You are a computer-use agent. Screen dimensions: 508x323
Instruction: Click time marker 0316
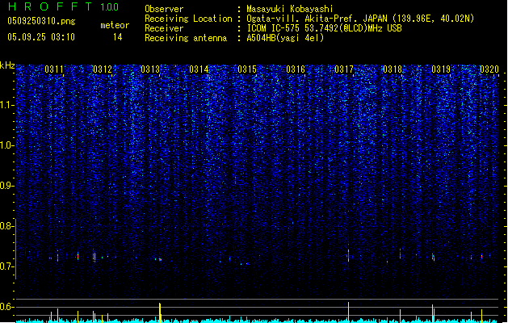[x=296, y=69]
